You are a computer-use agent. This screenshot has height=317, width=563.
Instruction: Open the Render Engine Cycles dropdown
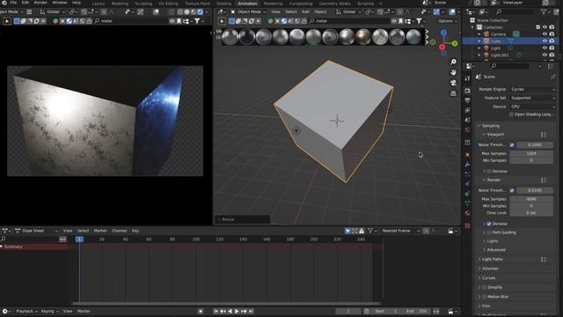533,89
